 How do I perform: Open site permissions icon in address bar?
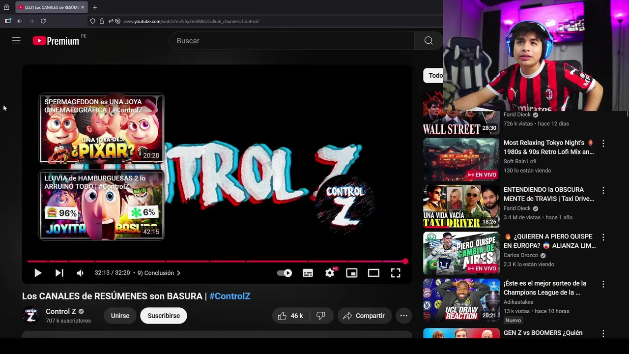point(111,21)
